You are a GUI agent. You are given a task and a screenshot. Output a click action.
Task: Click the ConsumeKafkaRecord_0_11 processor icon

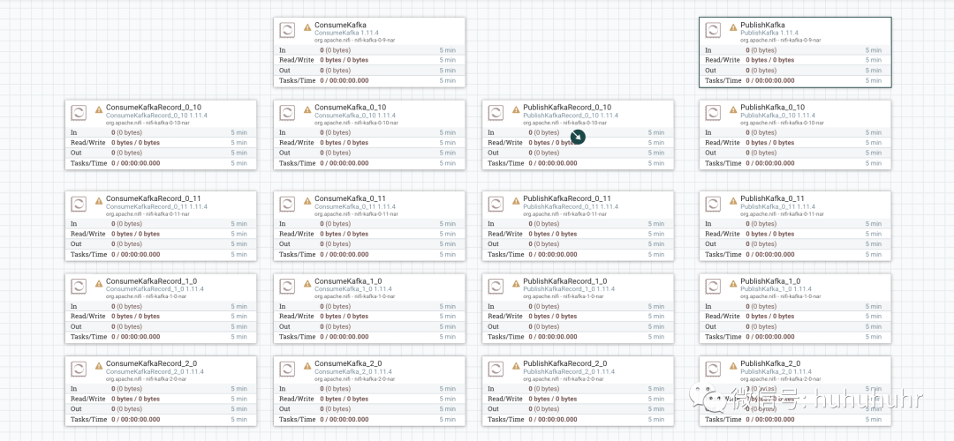point(79,204)
